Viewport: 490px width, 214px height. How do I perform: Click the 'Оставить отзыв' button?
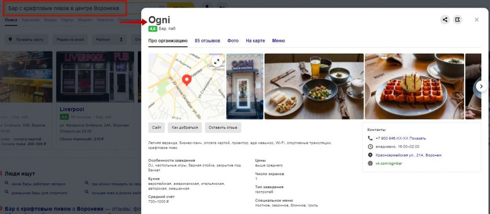(x=223, y=128)
